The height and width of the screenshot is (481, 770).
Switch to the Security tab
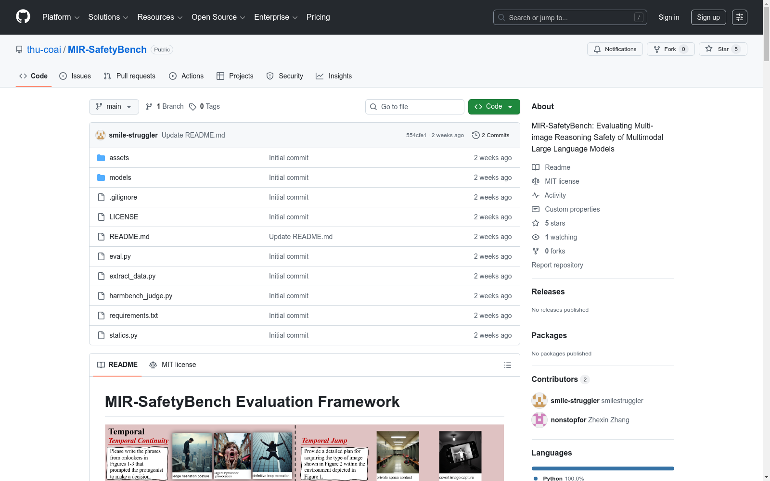tap(285, 76)
